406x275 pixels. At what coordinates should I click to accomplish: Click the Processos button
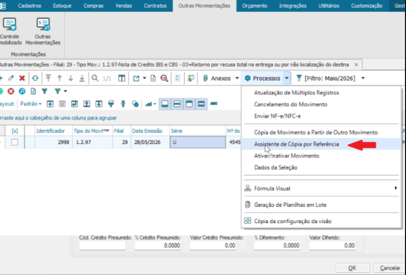tap(262, 78)
